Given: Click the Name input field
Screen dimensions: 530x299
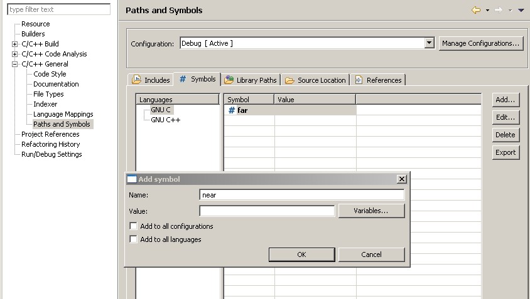Looking at the screenshot, I should click(x=302, y=195).
